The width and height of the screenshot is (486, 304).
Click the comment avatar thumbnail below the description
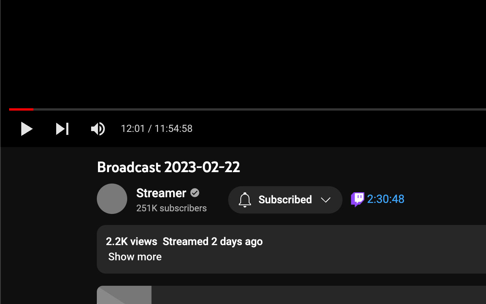point(124,295)
